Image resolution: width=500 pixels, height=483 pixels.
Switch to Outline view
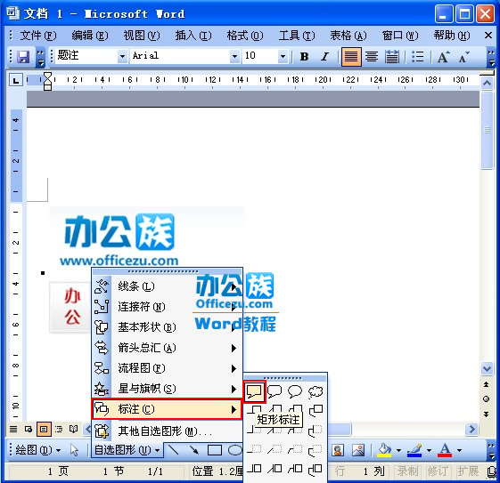tap(59, 430)
